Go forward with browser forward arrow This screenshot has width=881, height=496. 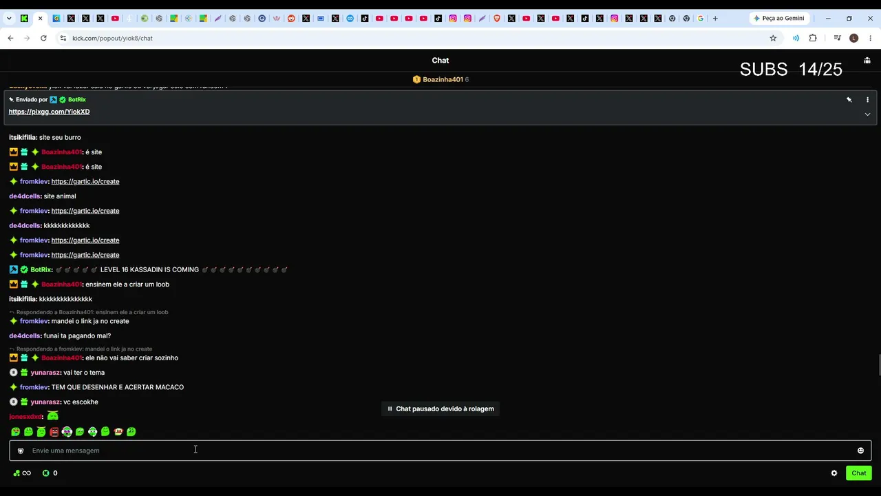tap(27, 38)
